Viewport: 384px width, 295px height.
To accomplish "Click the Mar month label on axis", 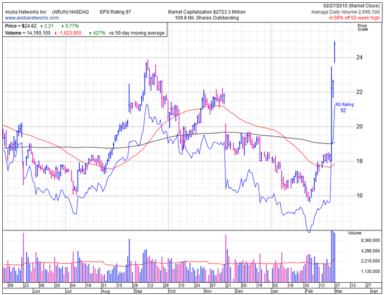I will (x=339, y=291).
